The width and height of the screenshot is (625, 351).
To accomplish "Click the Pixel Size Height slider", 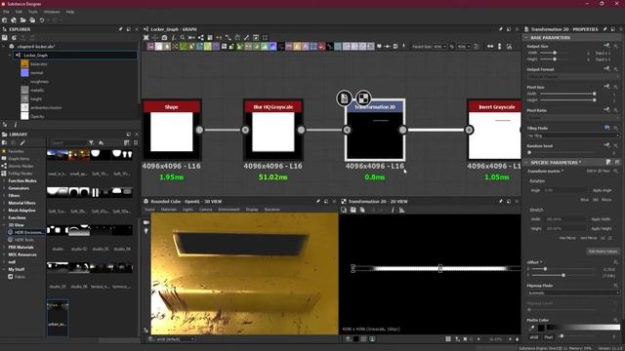I will (566, 99).
